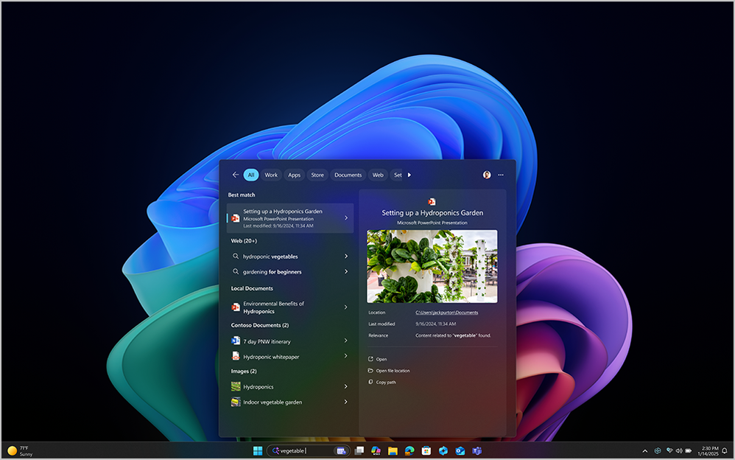Select the All filter tab
Screen dimensions: 735x460
coord(251,175)
